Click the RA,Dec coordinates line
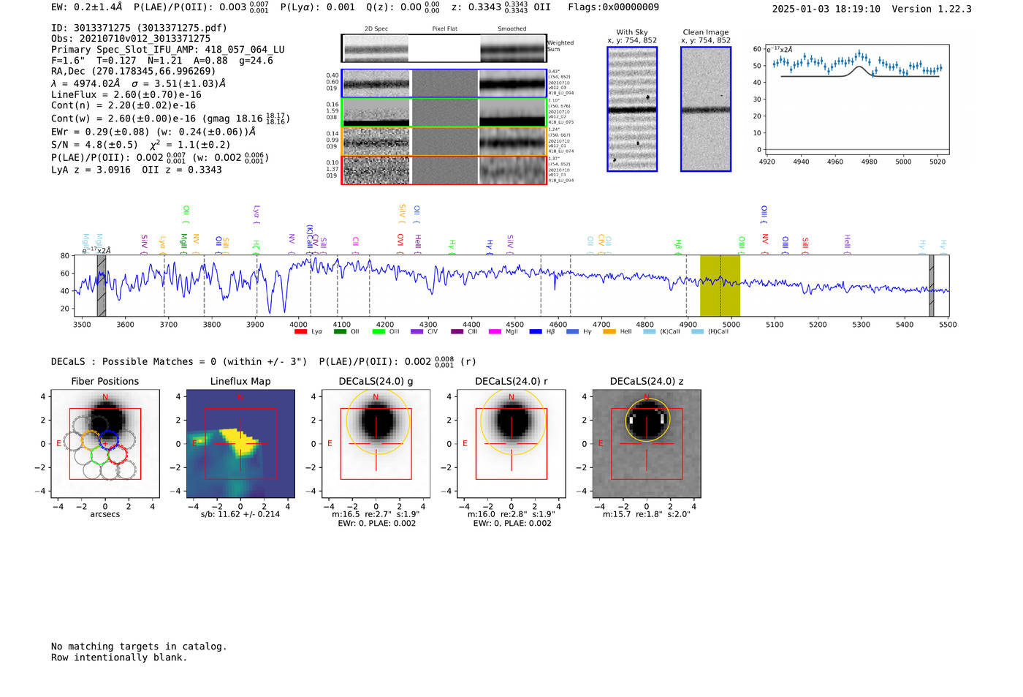Screen dimensions: 1023x697 click(134, 72)
